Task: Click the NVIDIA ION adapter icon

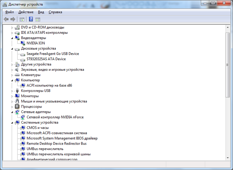Action: (23, 43)
